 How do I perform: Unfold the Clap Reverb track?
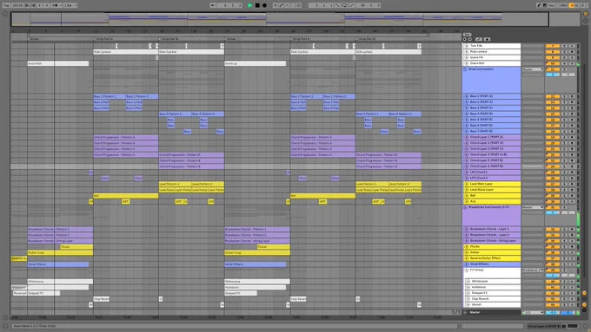coord(468,299)
